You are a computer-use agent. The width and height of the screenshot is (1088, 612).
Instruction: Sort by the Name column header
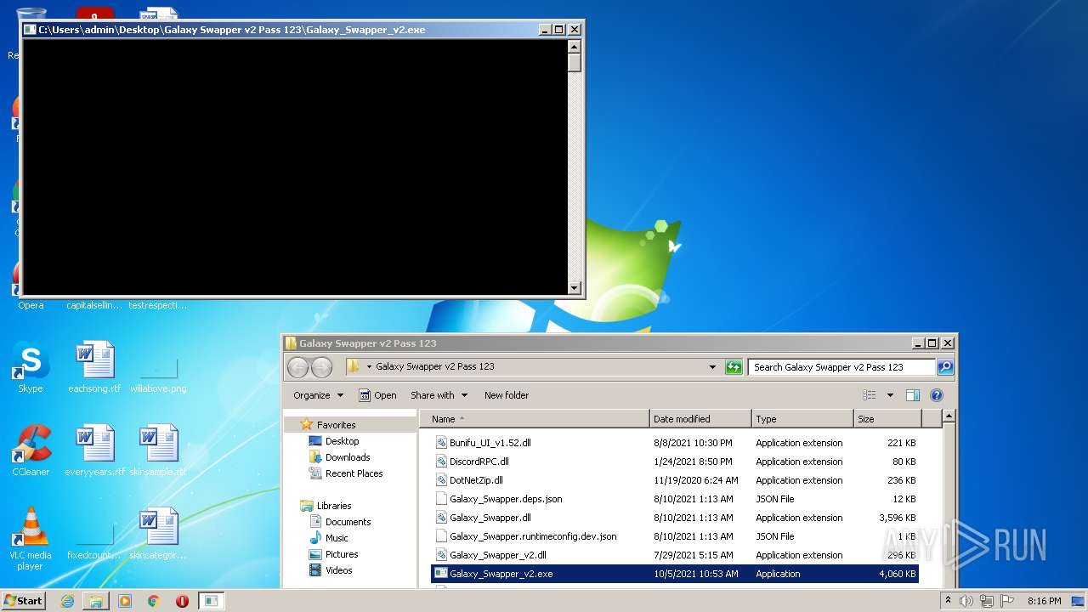point(536,419)
